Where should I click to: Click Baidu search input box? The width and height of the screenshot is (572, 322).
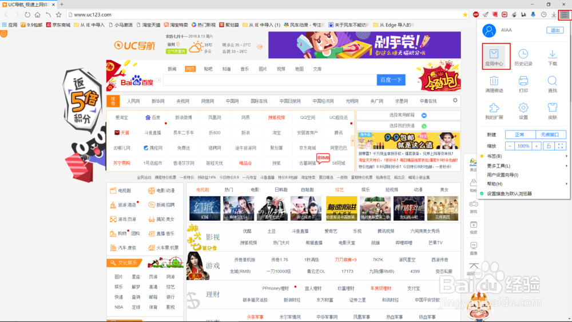point(270,80)
